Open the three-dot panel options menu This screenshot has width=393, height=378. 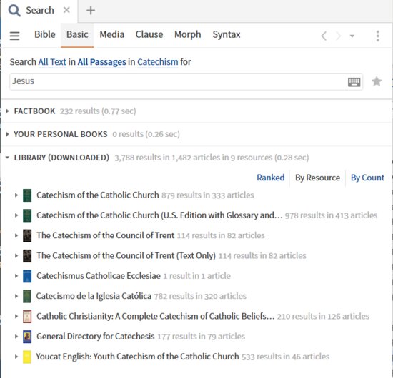tap(378, 36)
